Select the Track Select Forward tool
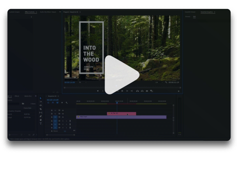This screenshot has height=169, width=237. click(x=41, y=101)
